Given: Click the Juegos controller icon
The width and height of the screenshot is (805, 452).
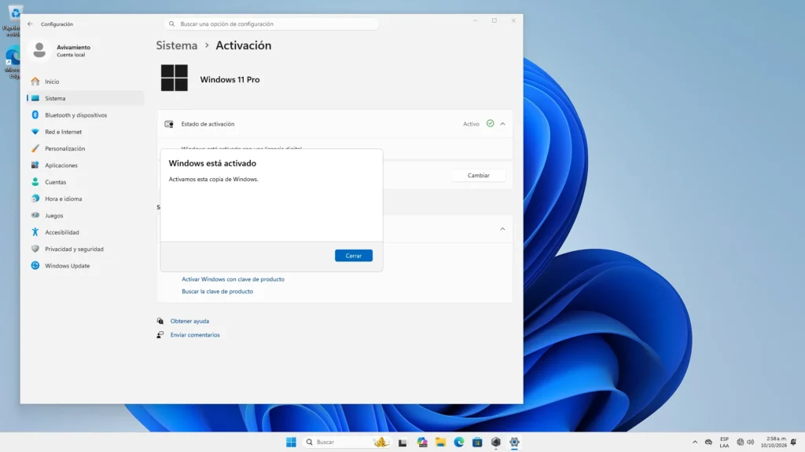Looking at the screenshot, I should 35,215.
